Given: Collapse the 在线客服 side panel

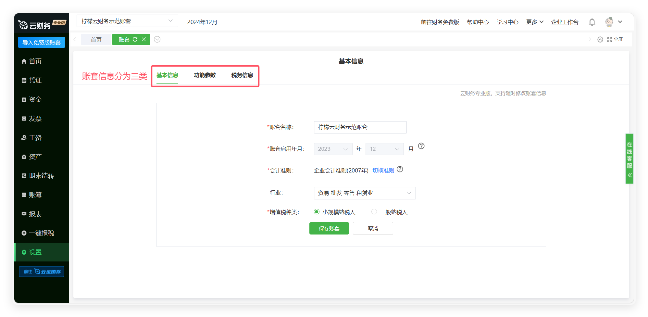Looking at the screenshot, I should 629,175.
